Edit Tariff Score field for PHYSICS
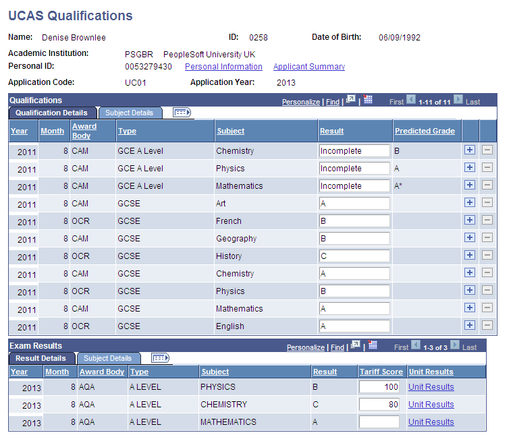This screenshot has width=513, height=437. 379,387
